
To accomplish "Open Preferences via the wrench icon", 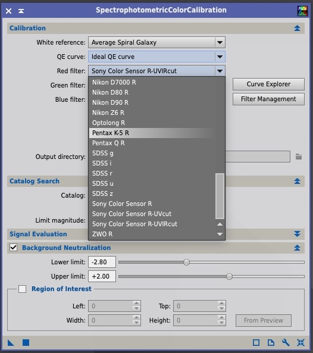I will (286, 343).
